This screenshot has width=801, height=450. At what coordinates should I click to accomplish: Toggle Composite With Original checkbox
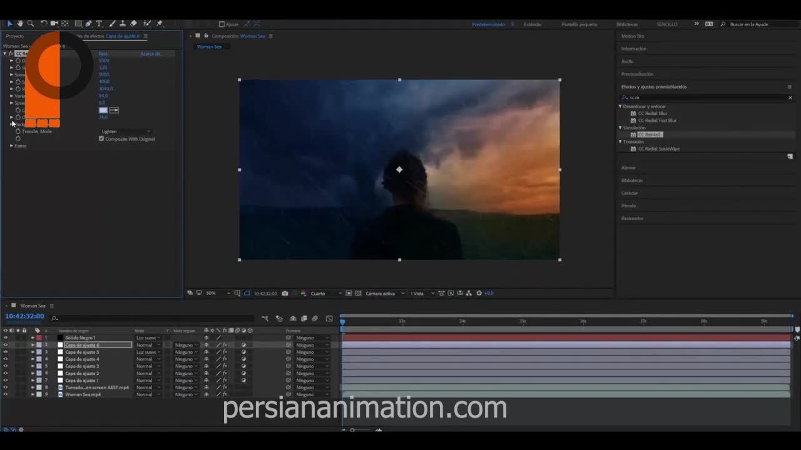(x=101, y=139)
